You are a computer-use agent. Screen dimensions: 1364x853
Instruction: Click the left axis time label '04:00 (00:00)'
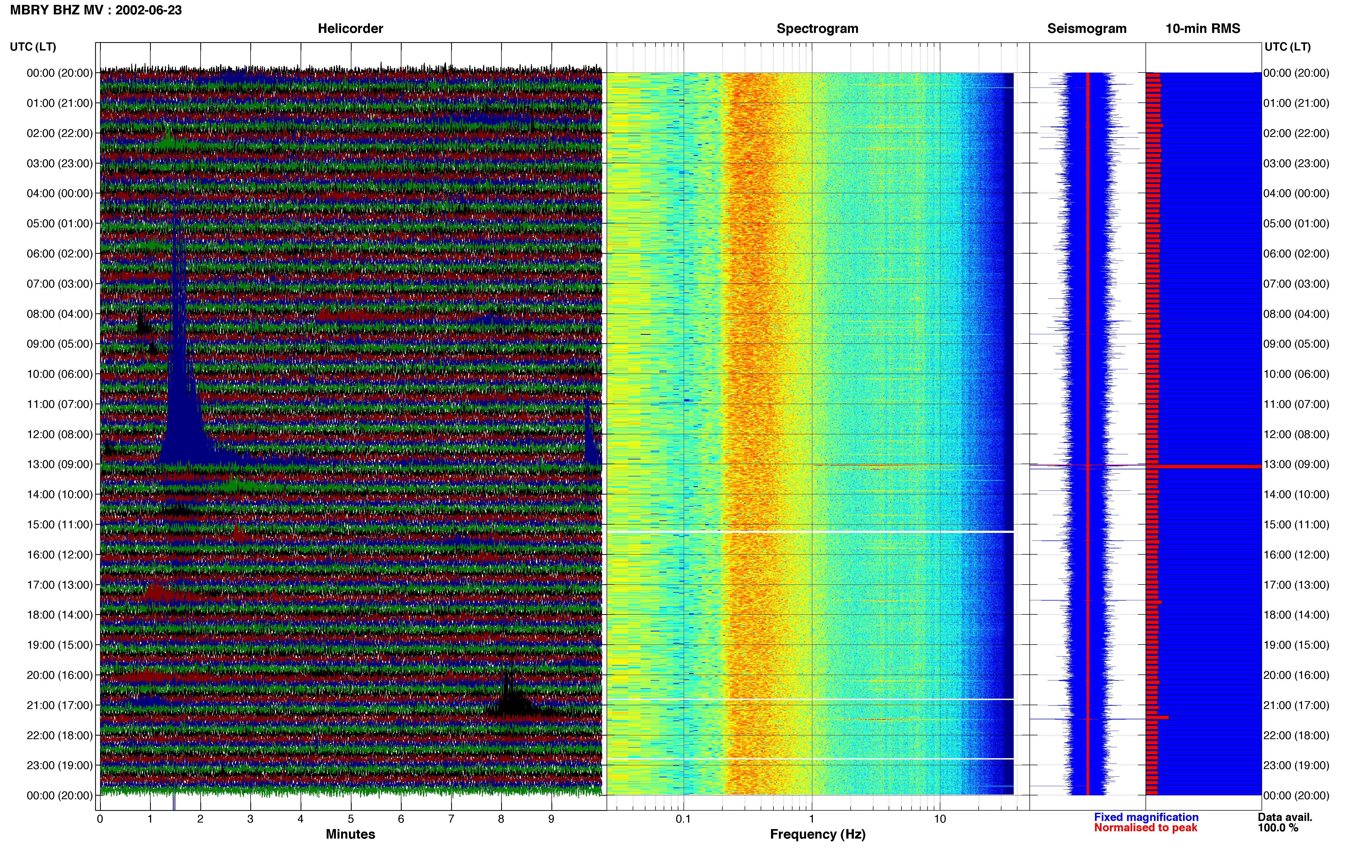pos(60,193)
